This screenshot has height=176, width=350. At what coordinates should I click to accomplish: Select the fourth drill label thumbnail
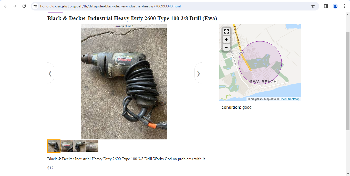click(92, 146)
